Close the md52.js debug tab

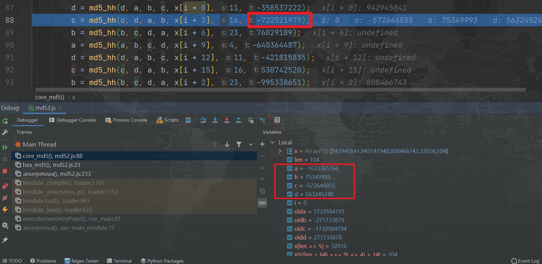[60, 108]
